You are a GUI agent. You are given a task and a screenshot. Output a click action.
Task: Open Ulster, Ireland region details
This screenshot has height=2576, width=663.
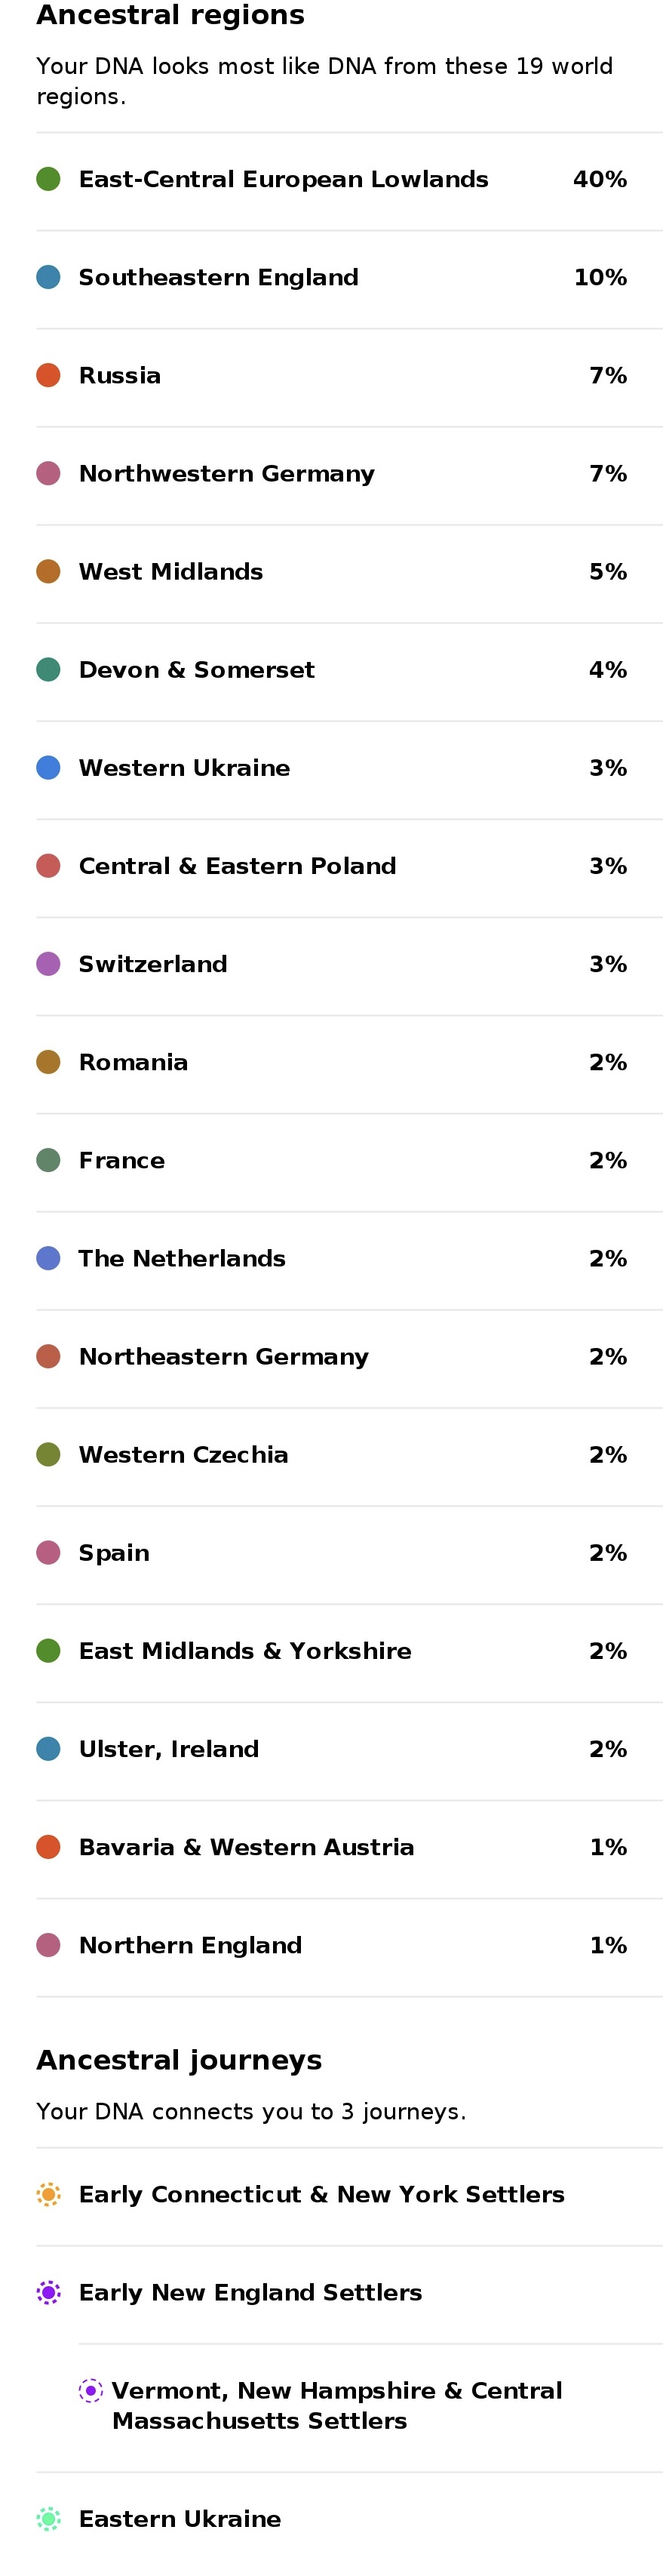coord(349,1749)
